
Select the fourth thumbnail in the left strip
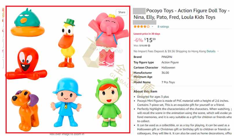[3, 43]
